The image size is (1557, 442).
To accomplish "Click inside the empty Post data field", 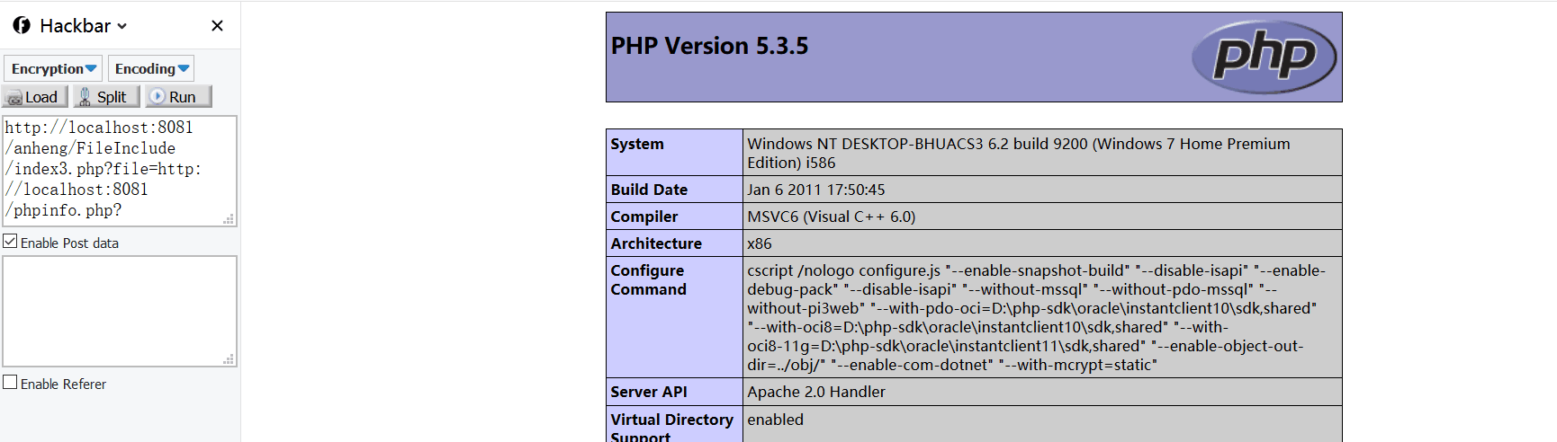I will [120, 311].
